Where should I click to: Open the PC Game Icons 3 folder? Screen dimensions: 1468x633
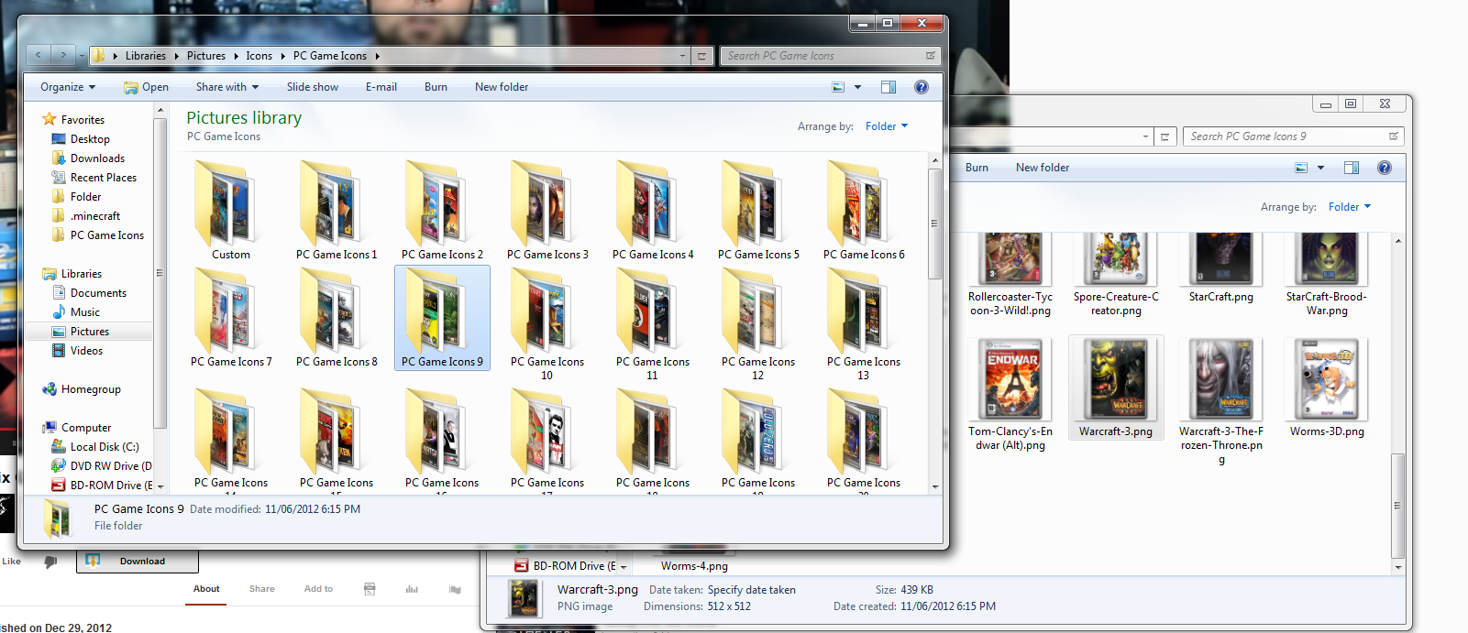[547, 211]
